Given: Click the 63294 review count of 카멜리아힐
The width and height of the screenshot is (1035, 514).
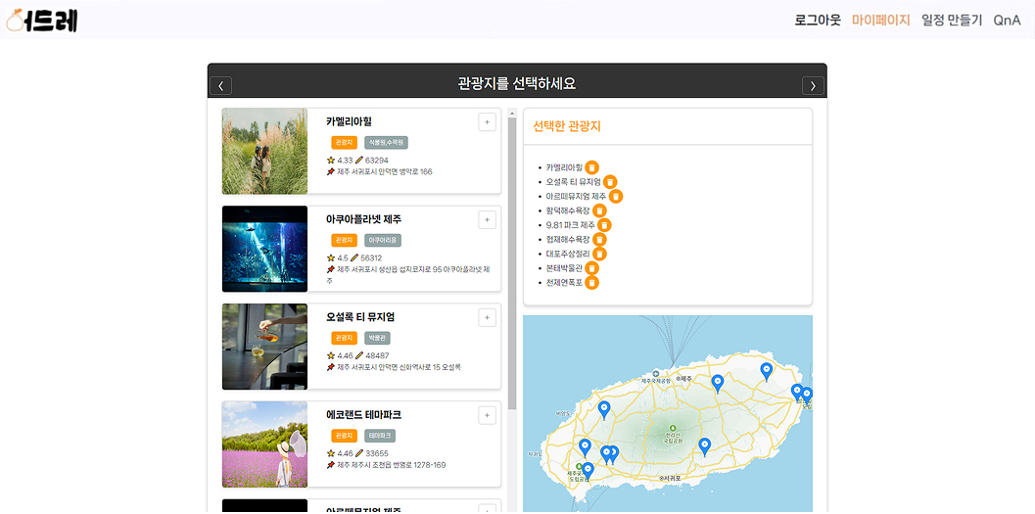Looking at the screenshot, I should 376,161.
